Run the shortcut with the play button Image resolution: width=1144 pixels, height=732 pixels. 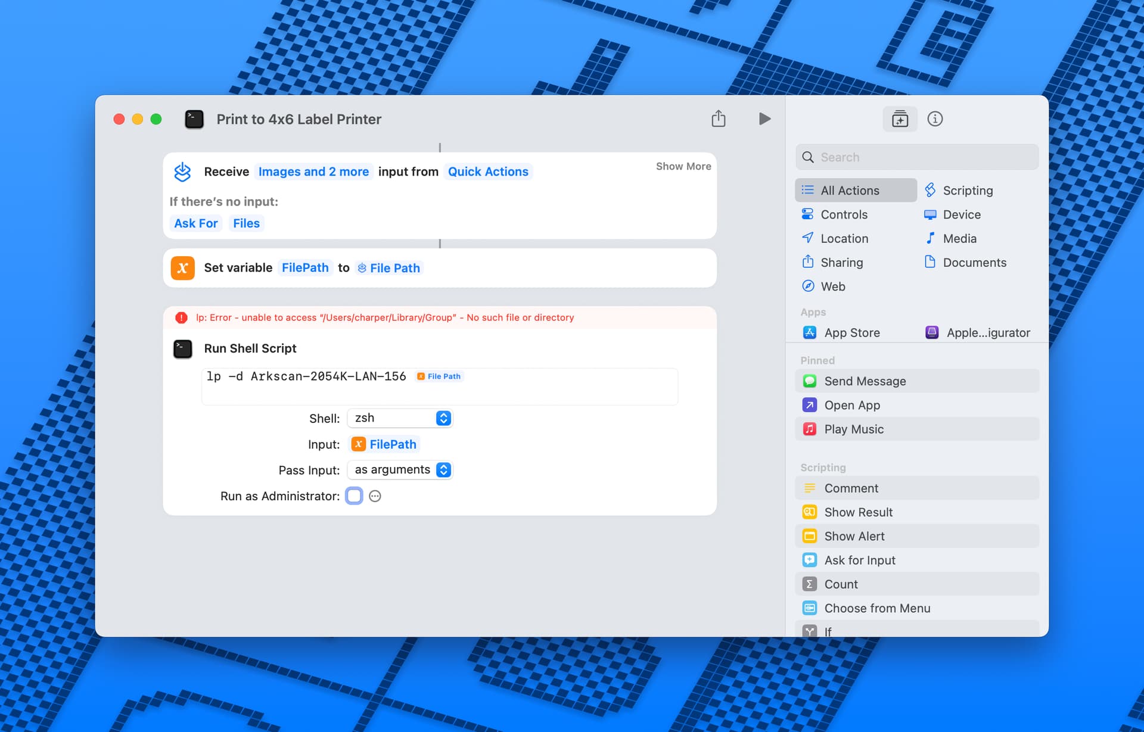point(764,119)
